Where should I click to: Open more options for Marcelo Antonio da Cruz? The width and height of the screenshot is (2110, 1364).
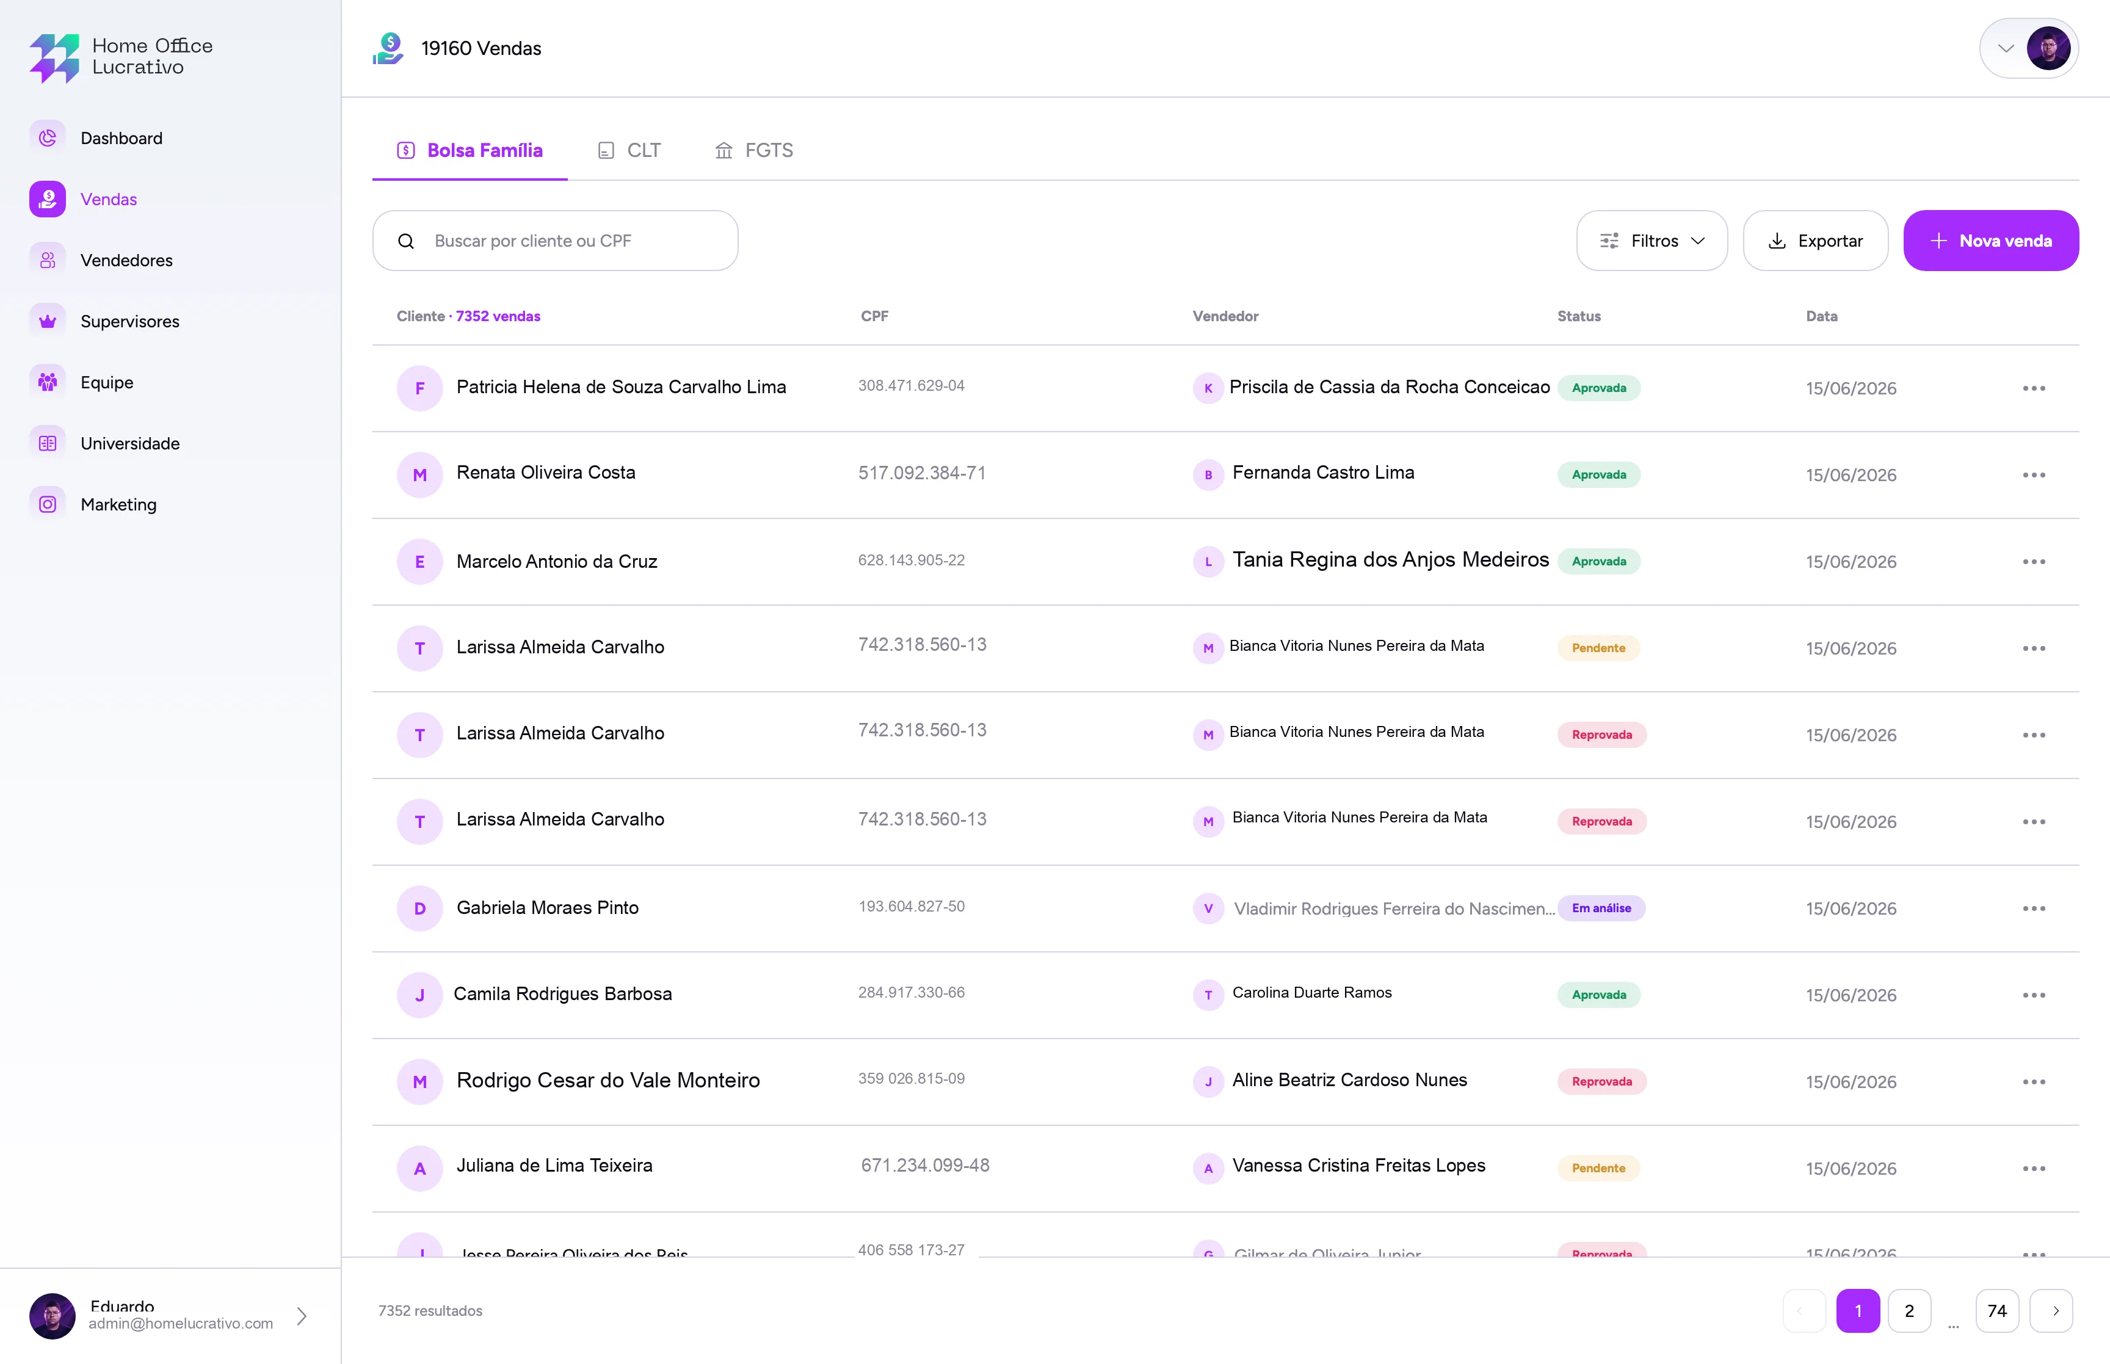(2034, 562)
